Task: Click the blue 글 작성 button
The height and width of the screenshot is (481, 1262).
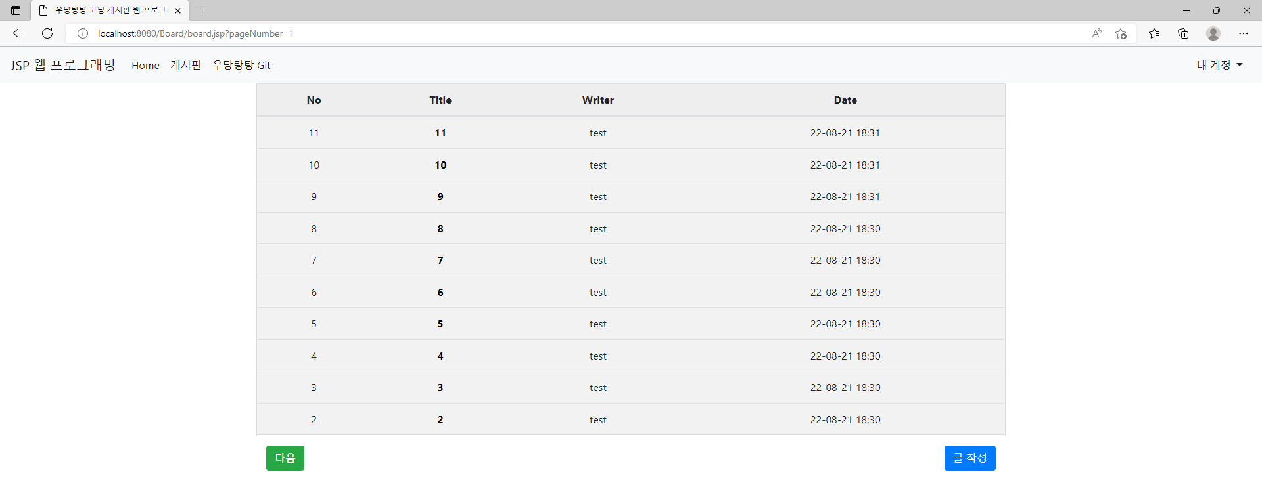Action: [970, 458]
